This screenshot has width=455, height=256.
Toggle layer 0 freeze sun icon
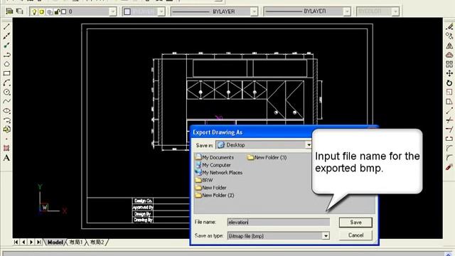pyautogui.click(x=42, y=11)
